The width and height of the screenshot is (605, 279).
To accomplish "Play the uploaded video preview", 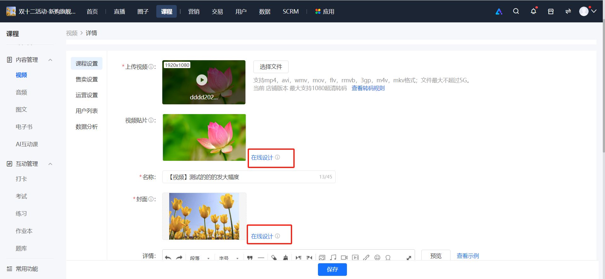I will click(x=202, y=80).
